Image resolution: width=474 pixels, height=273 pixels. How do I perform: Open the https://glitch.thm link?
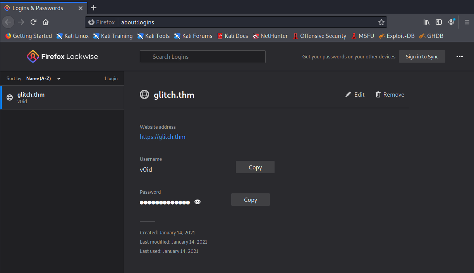163,137
